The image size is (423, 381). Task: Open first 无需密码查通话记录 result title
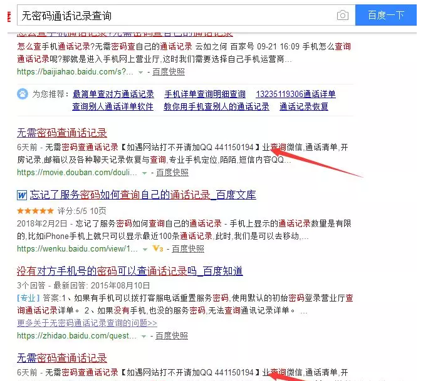tap(62, 133)
